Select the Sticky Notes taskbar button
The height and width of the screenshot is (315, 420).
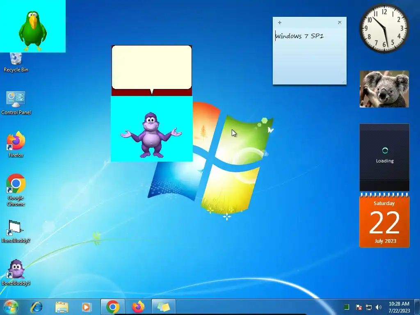(x=164, y=307)
